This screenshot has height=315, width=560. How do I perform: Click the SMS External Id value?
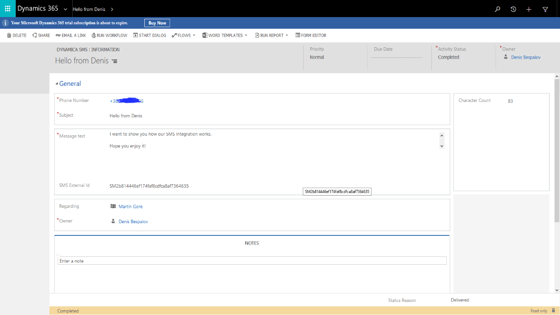click(x=149, y=186)
